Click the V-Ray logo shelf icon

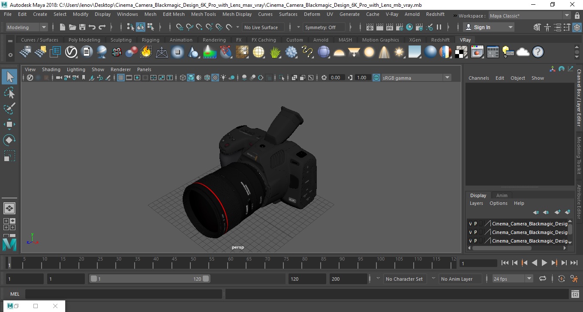tap(71, 52)
